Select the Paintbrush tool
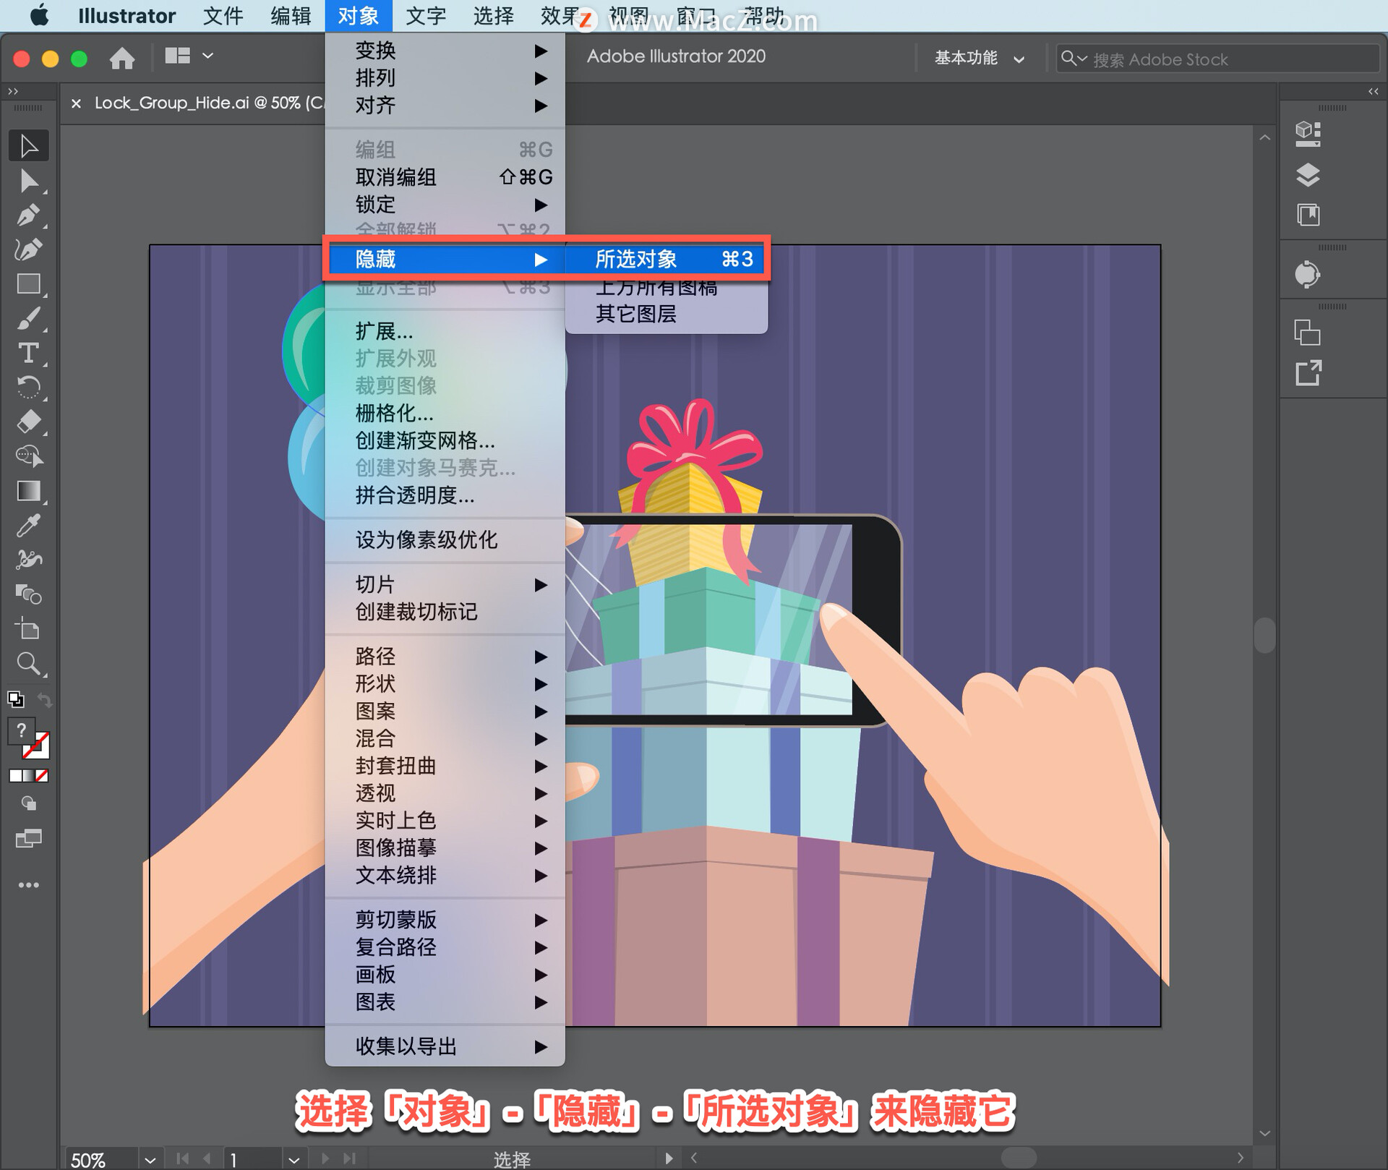This screenshot has height=1170, width=1388. 29,318
